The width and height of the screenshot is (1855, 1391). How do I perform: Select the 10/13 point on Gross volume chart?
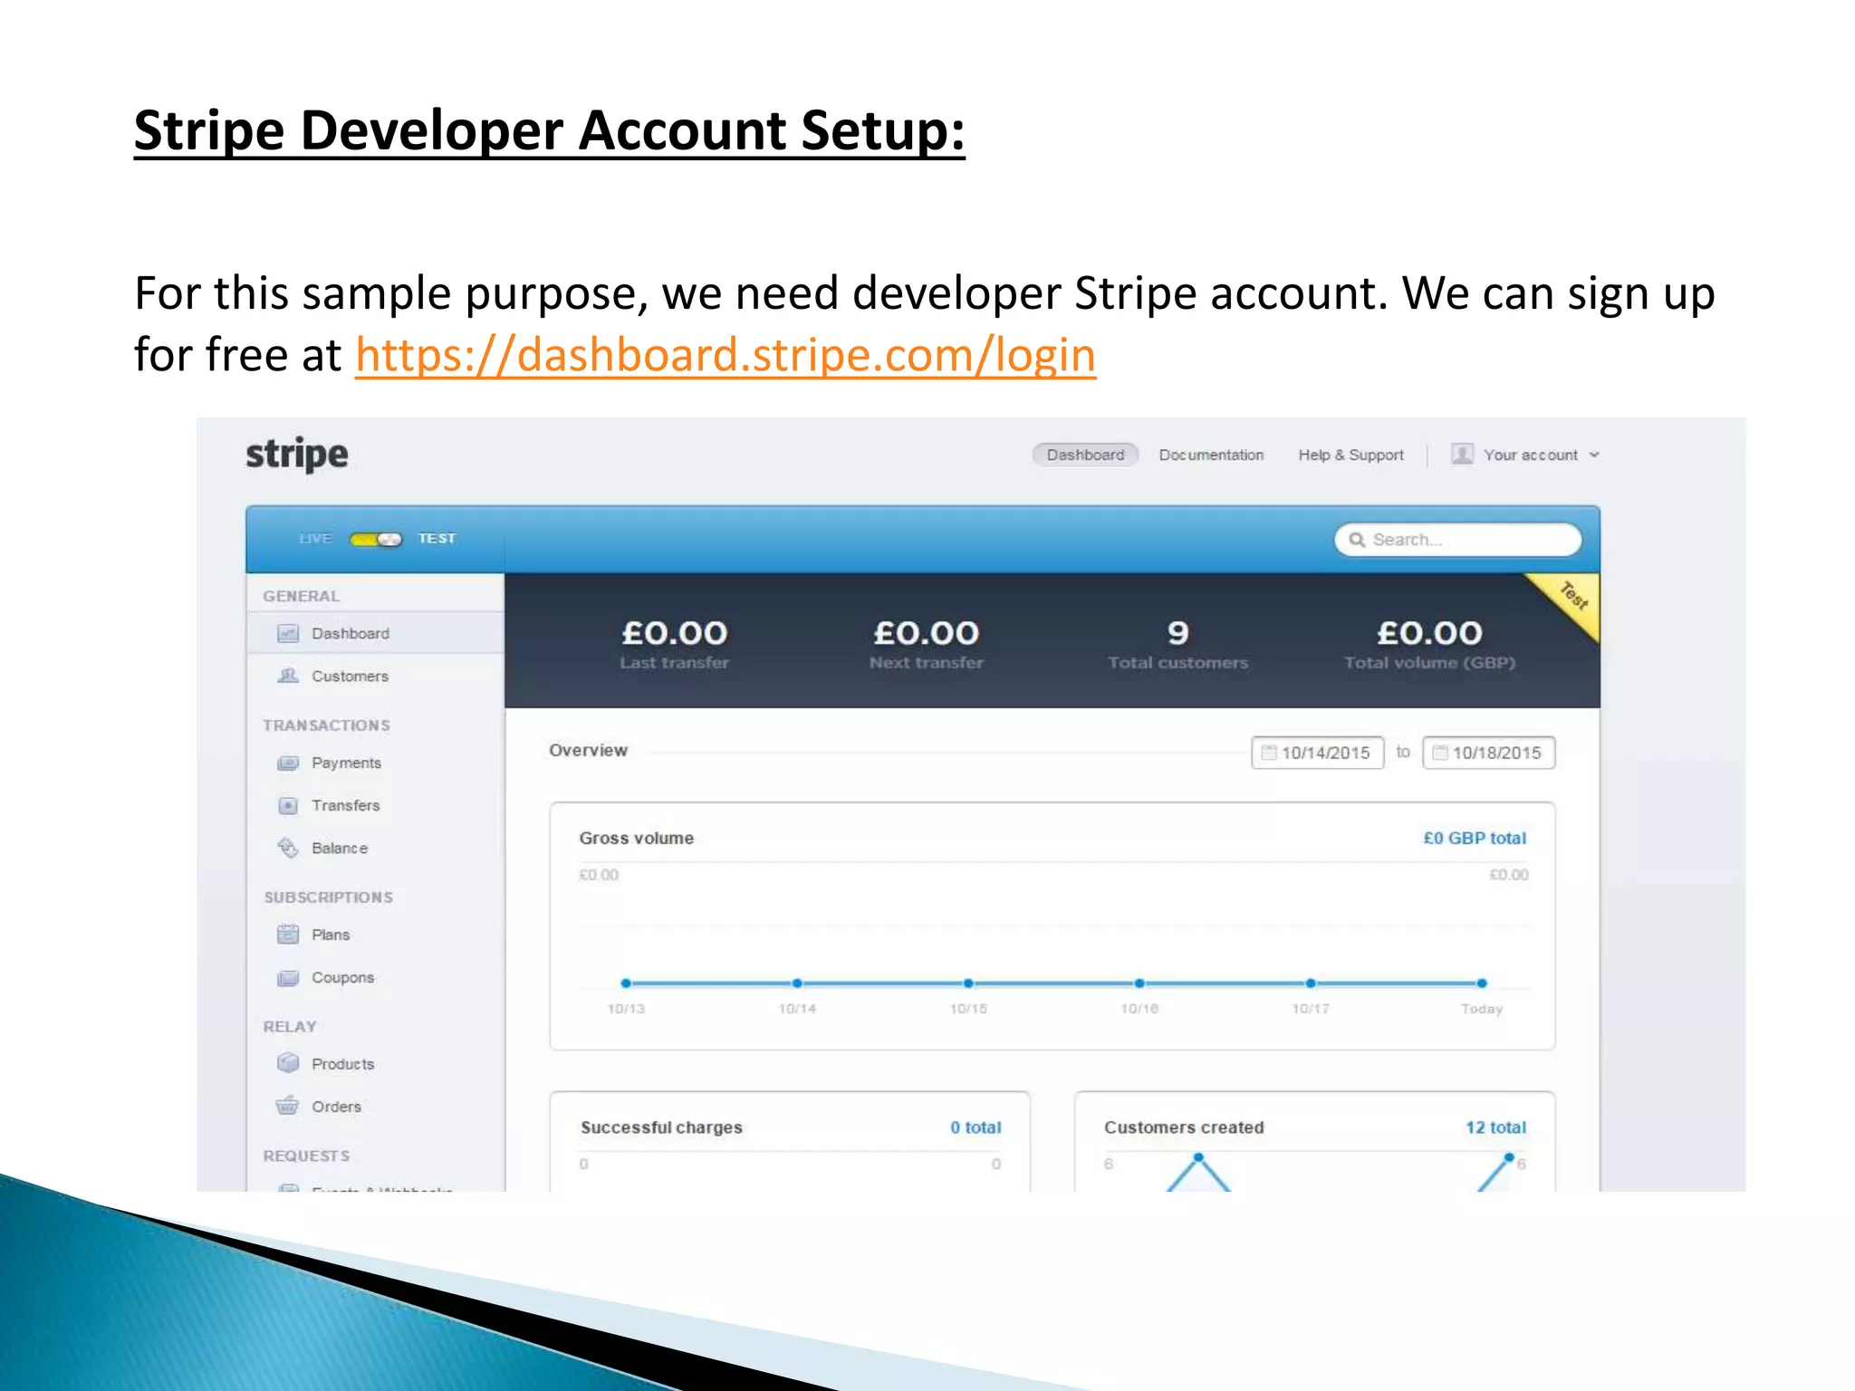[626, 983]
